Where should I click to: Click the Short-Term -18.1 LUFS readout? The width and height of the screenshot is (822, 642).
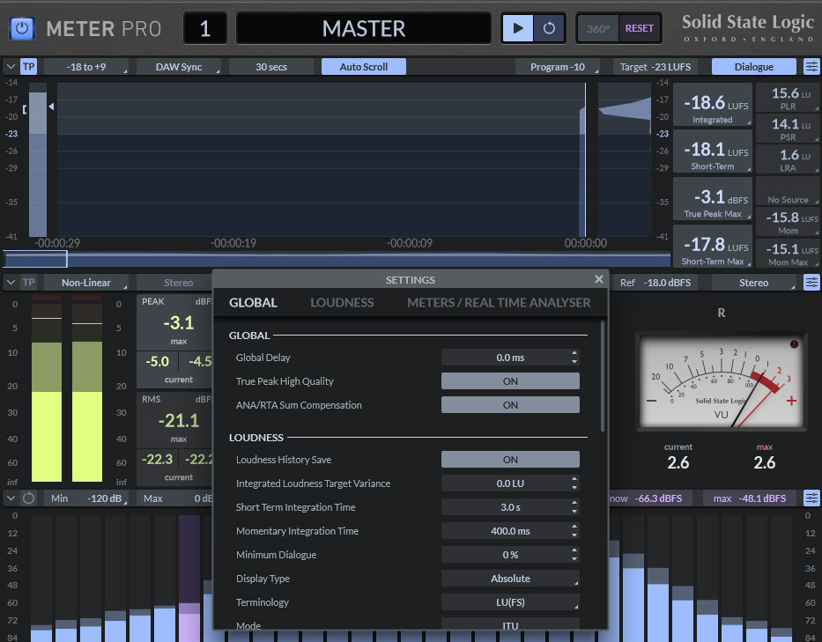[x=713, y=151]
